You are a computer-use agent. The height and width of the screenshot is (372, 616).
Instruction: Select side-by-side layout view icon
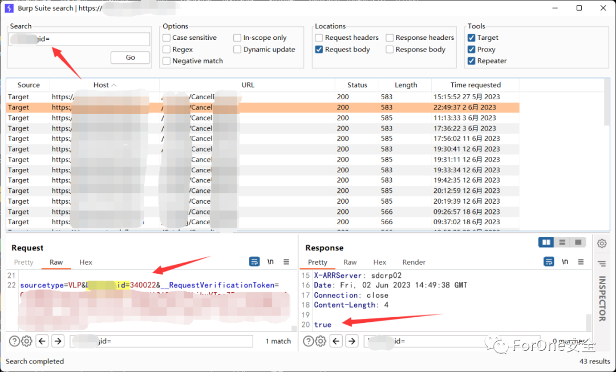pyautogui.click(x=546, y=242)
